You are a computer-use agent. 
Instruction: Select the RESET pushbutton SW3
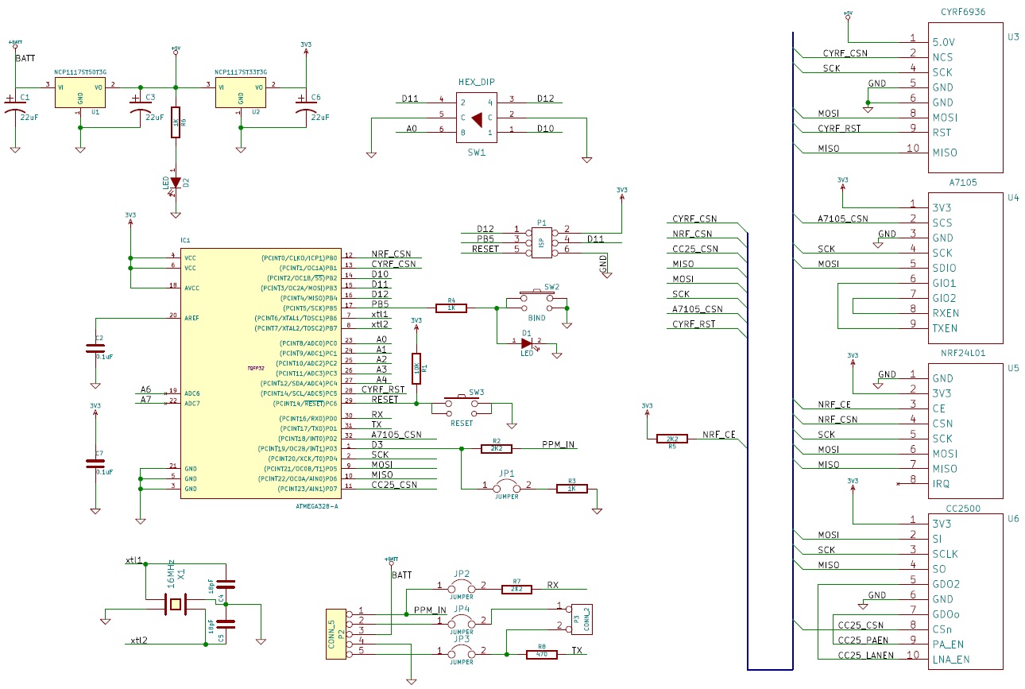click(x=461, y=403)
